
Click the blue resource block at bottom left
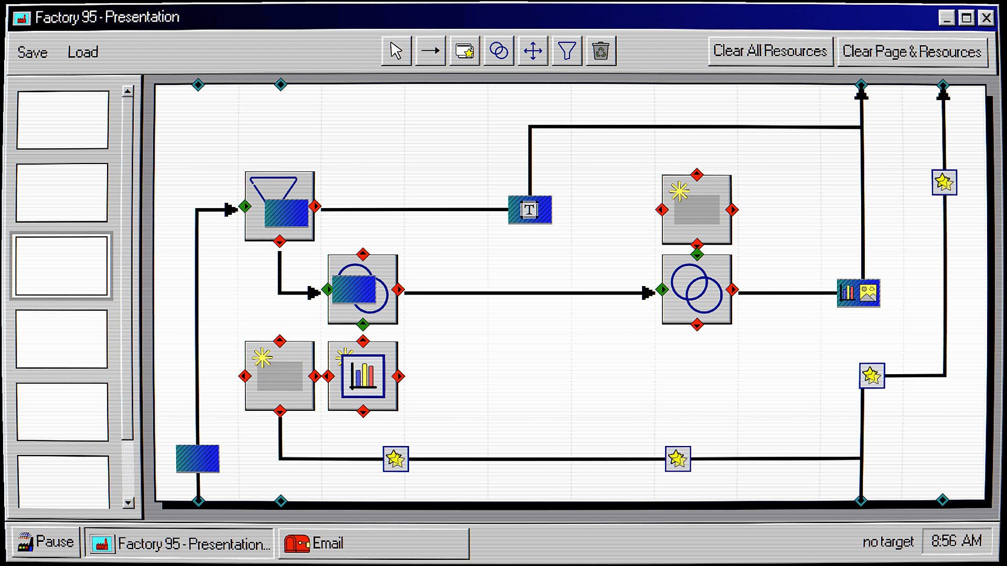tap(197, 459)
